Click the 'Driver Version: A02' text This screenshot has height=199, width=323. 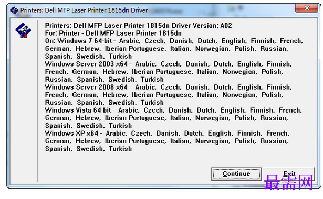202,26
